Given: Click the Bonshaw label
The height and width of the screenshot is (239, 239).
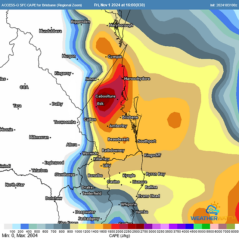Looking at the screenshot, I should click(x=54, y=198).
